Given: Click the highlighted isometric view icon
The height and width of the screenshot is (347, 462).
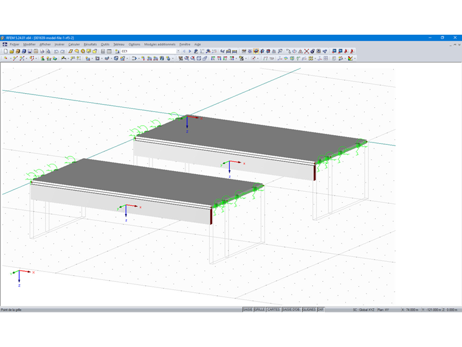Looking at the screenshot, I should 256,51.
